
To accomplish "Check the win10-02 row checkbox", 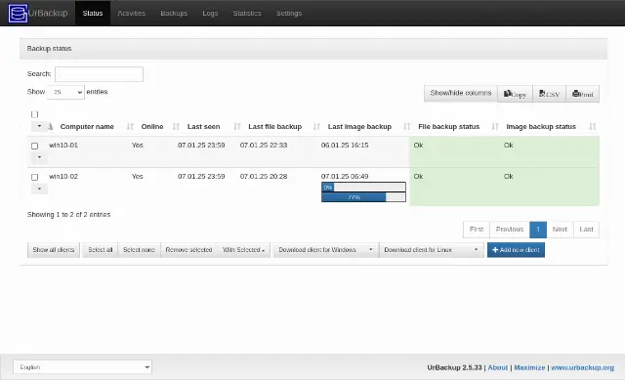I will tap(35, 177).
